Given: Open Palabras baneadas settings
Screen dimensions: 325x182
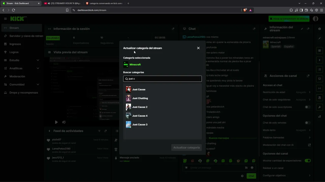Looking at the screenshot, I should click(287, 138).
